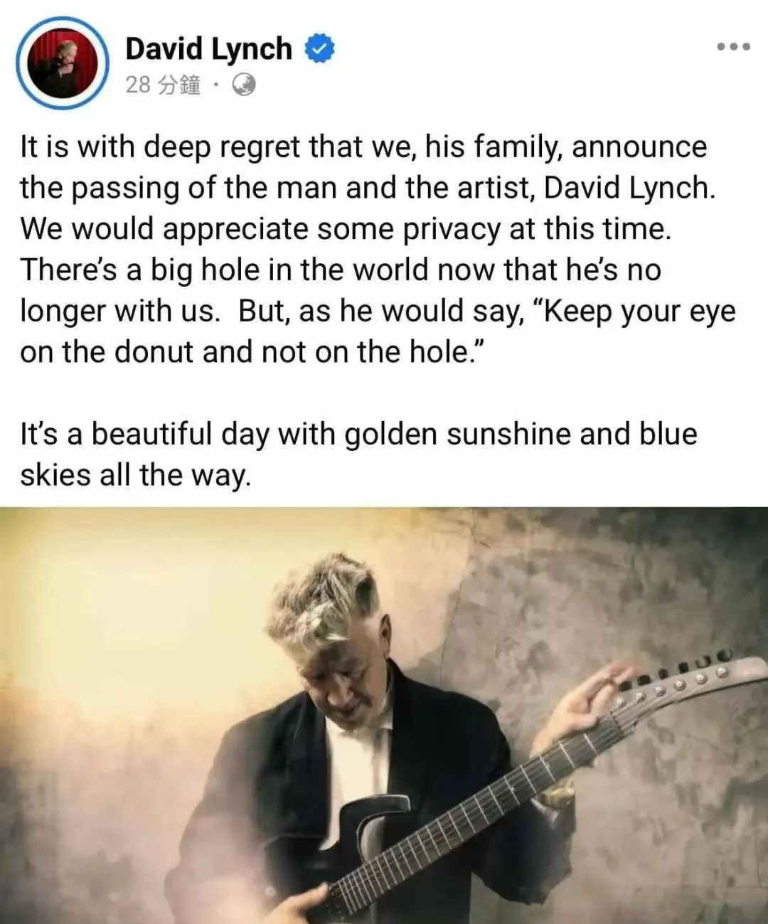Image resolution: width=768 pixels, height=924 pixels.
Task: Open the David Lynch page name link
Action: point(208,48)
